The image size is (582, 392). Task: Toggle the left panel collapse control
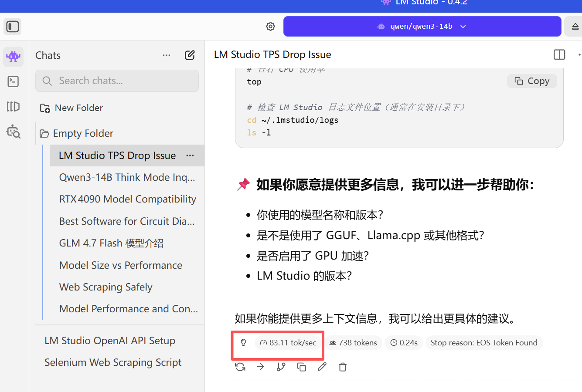tap(12, 27)
